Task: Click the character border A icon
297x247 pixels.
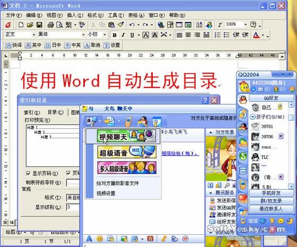Action: 145,35
